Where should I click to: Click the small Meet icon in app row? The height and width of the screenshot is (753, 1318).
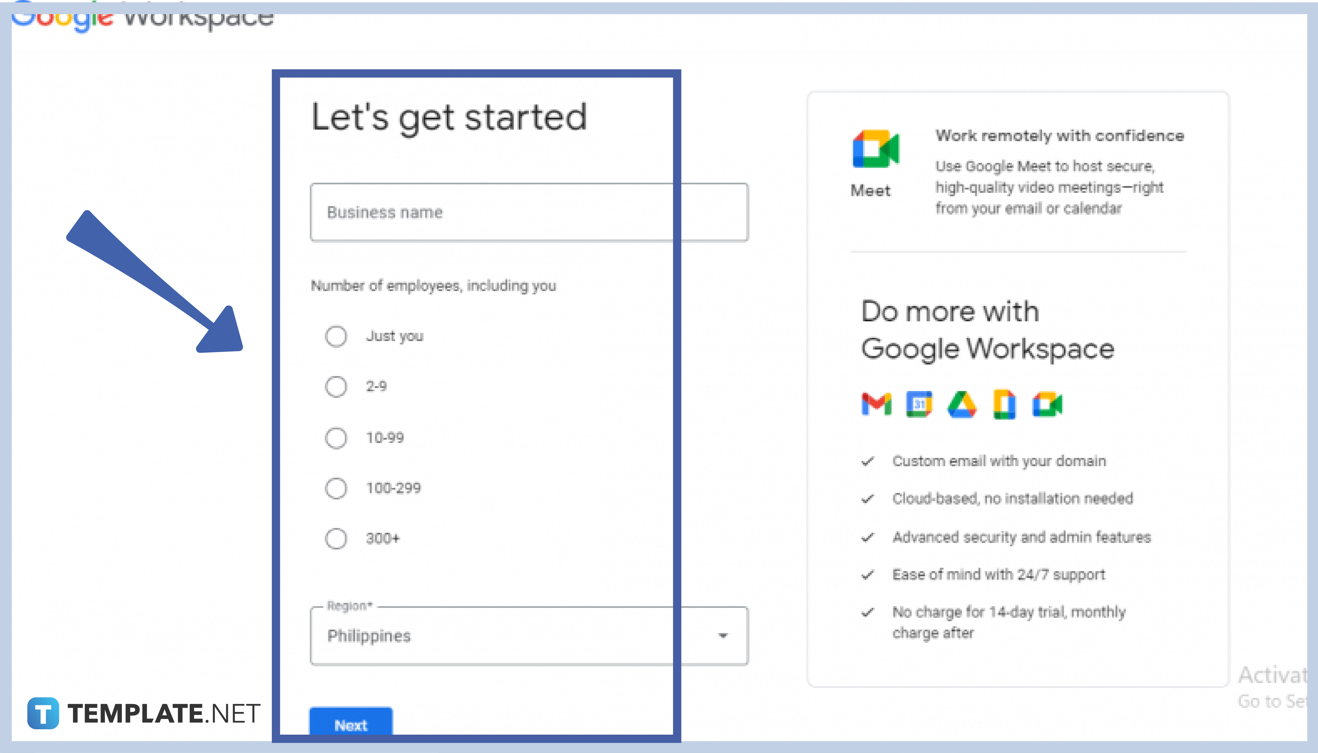pos(1047,404)
